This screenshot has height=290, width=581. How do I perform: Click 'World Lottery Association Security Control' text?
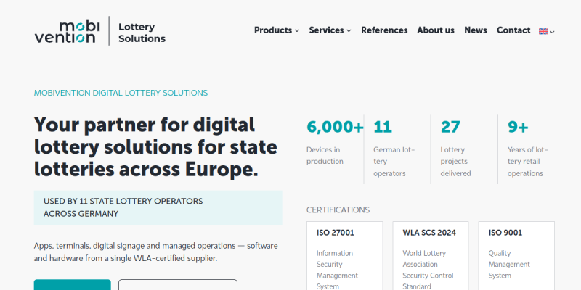click(428, 270)
